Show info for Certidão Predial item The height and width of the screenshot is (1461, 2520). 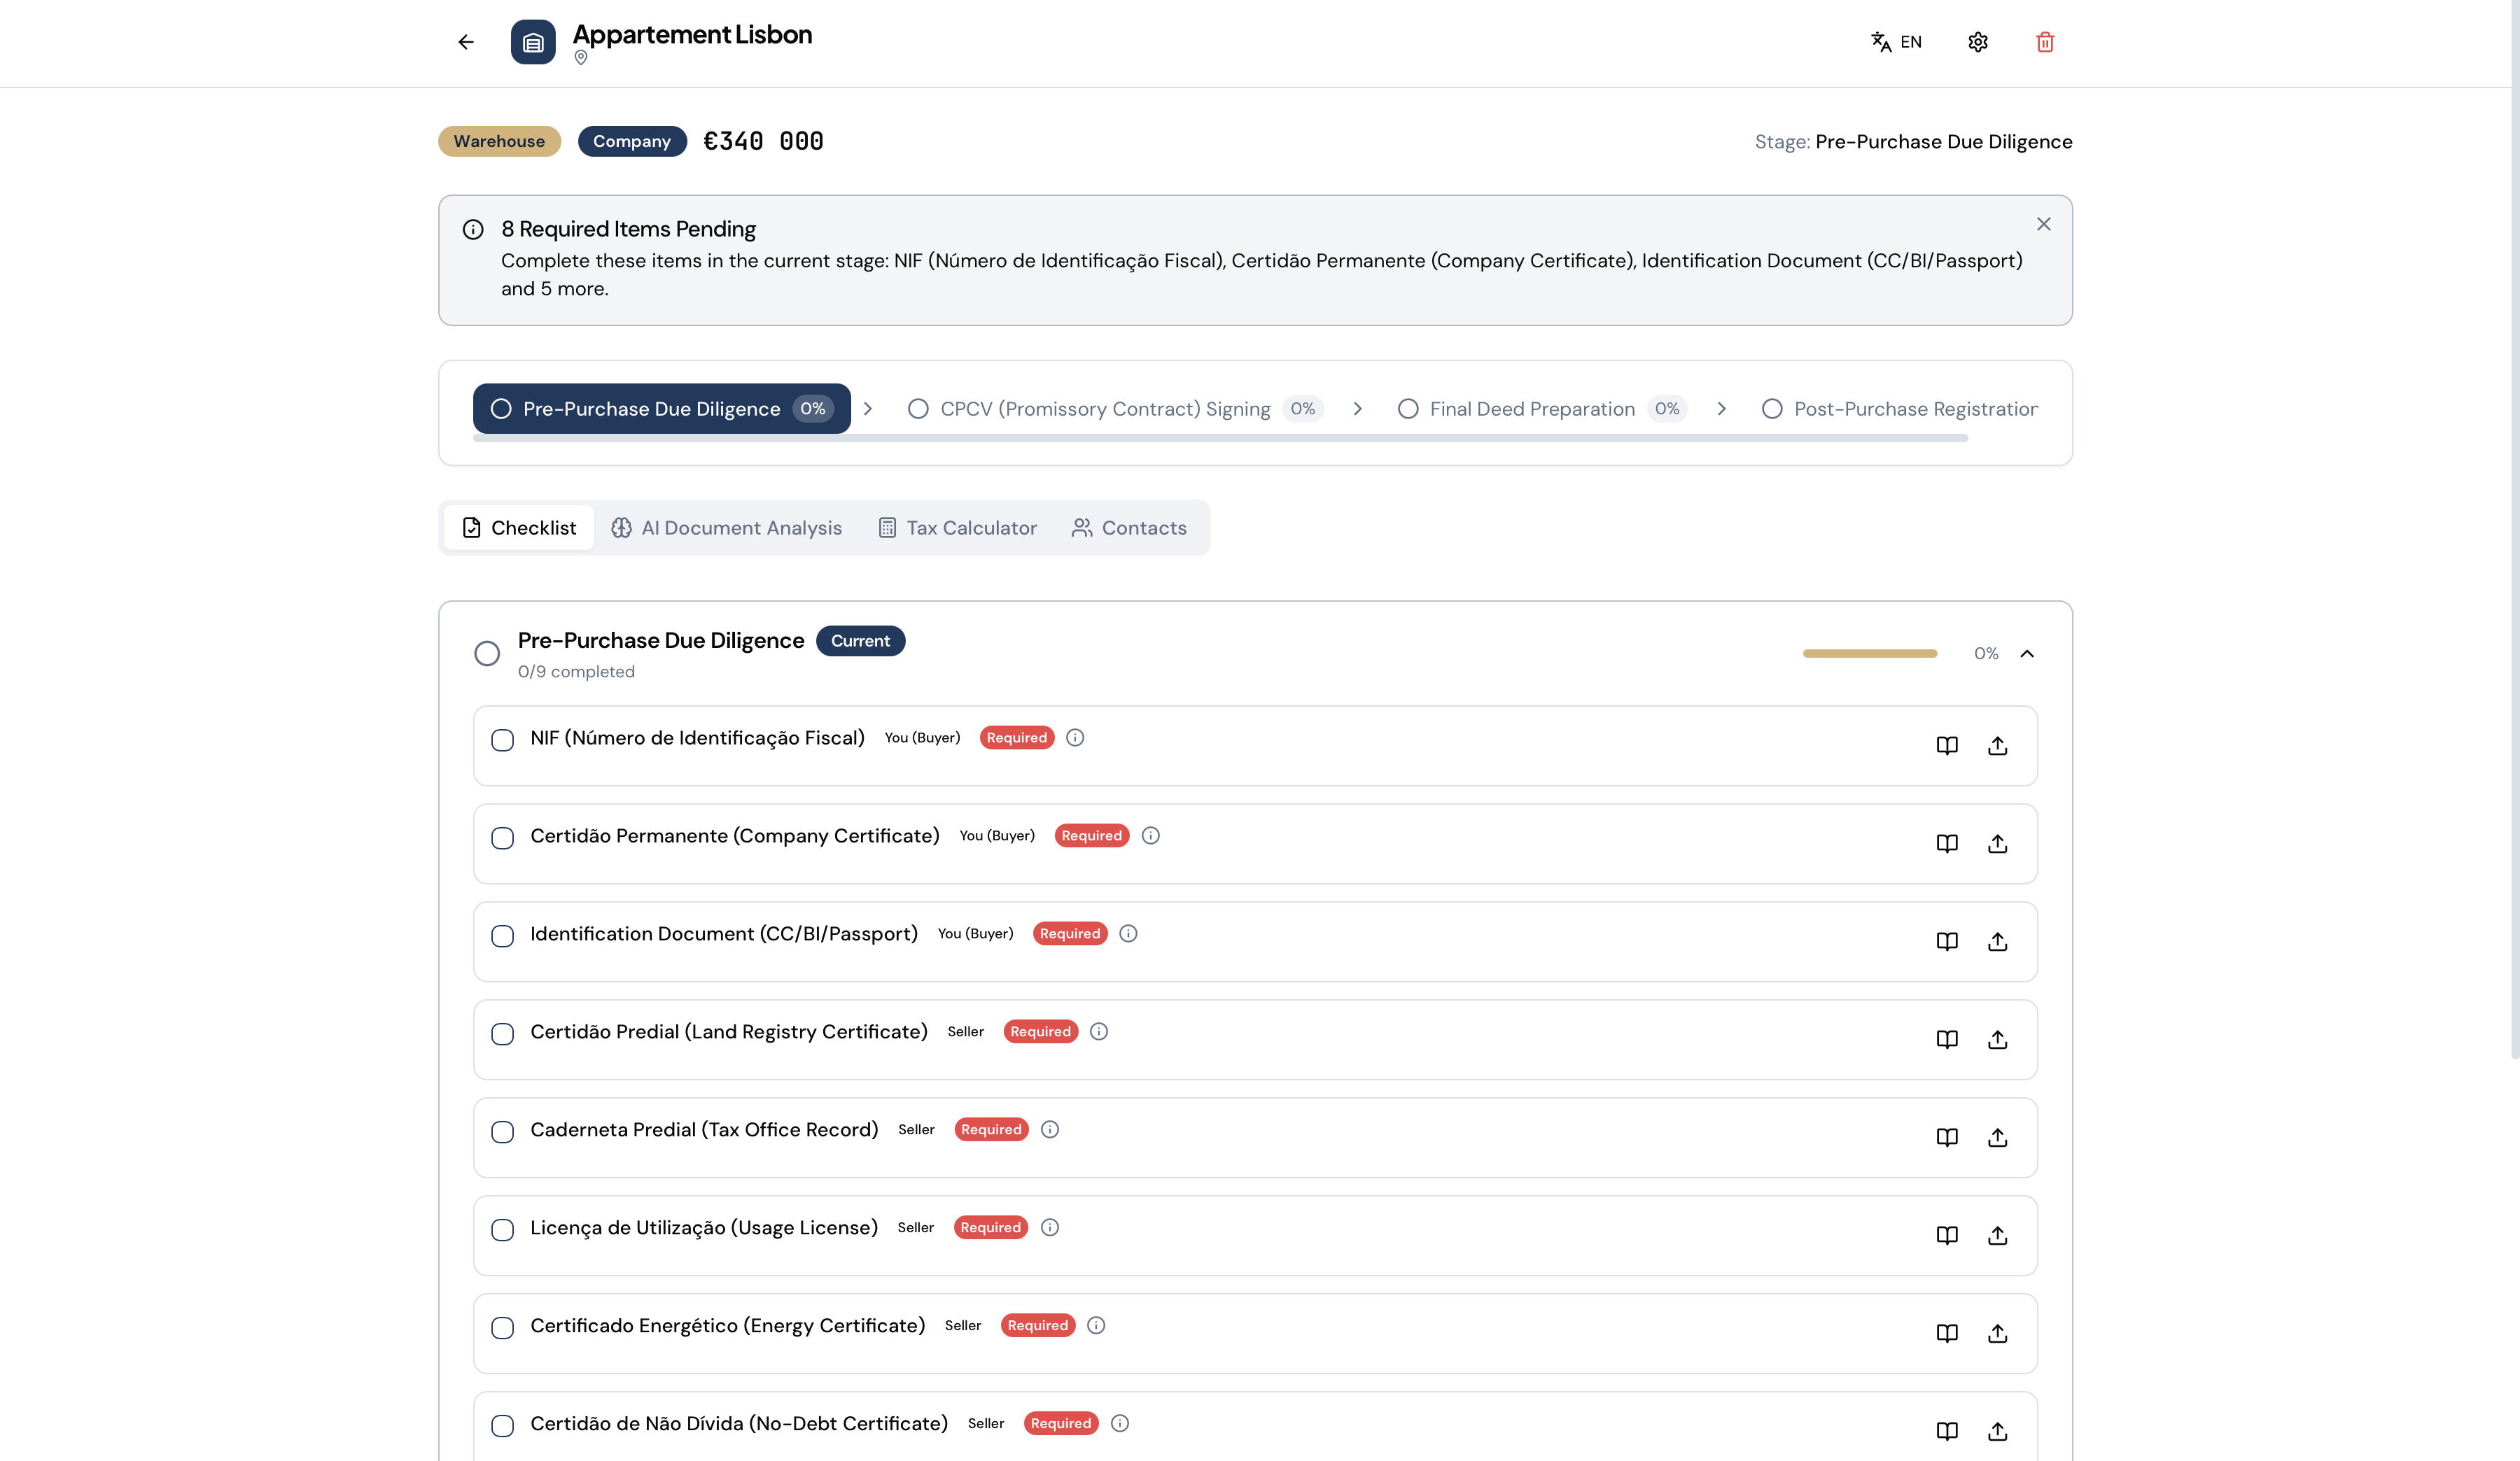[1099, 1031]
